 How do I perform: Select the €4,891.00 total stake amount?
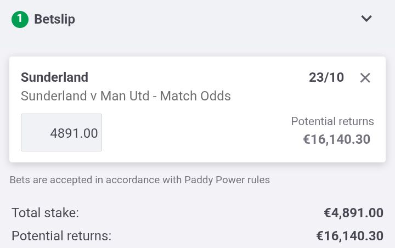tap(353, 213)
